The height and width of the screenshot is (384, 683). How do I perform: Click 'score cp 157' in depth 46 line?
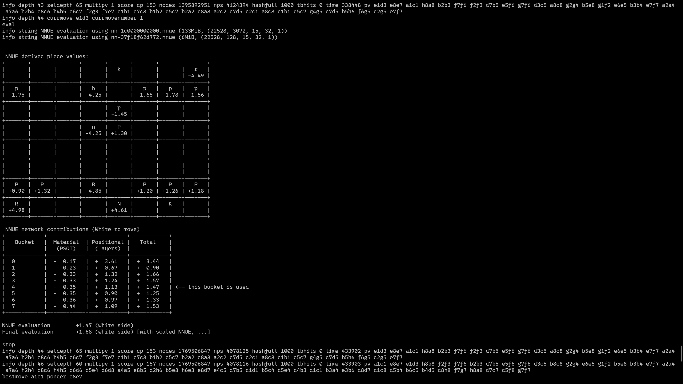point(137,364)
